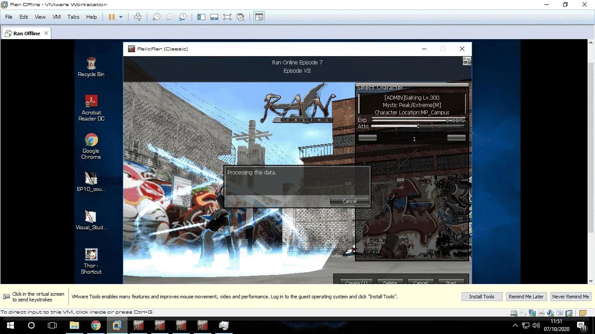
Task: Click the Delete character button
Action: tap(390, 282)
